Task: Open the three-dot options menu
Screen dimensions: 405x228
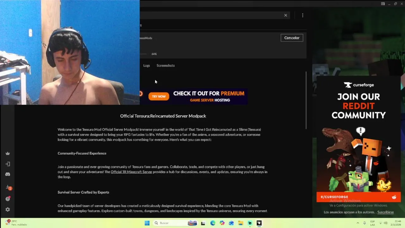Action: (303, 15)
